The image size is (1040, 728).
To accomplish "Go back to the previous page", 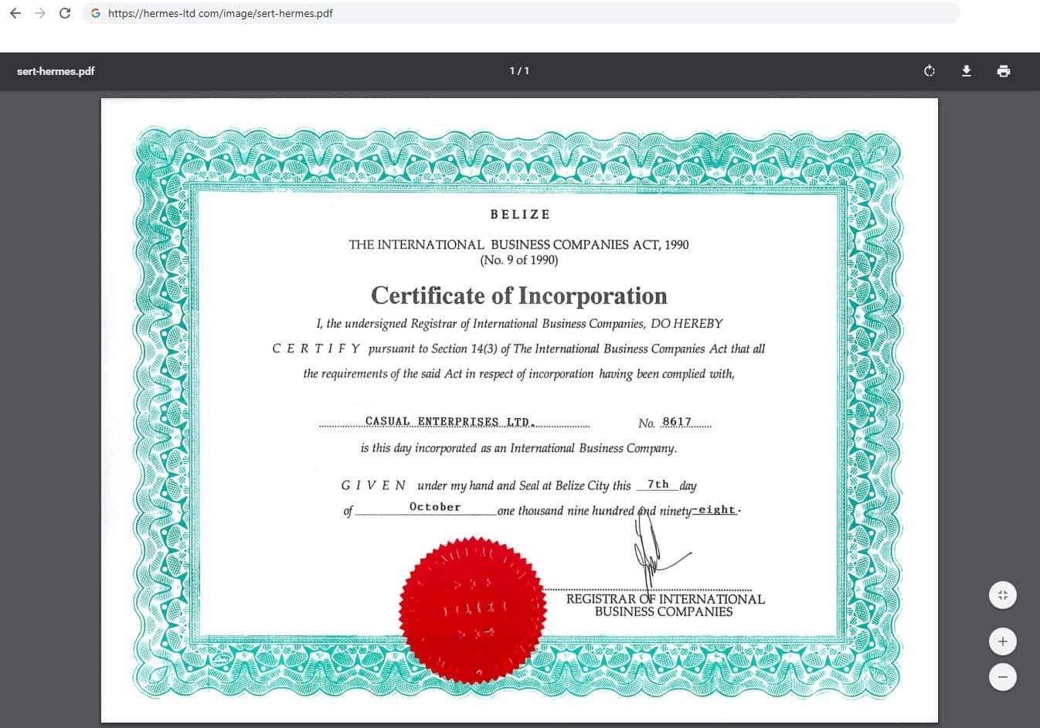I will [x=15, y=13].
